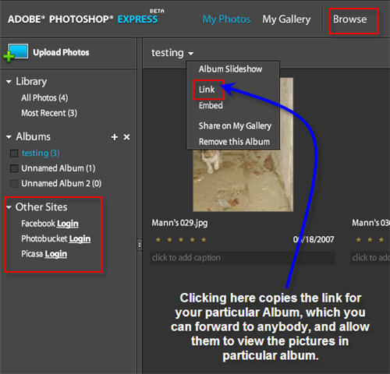This screenshot has width=390, height=374.
Task: Open Most Recent (3) in Library
Action: click(49, 113)
